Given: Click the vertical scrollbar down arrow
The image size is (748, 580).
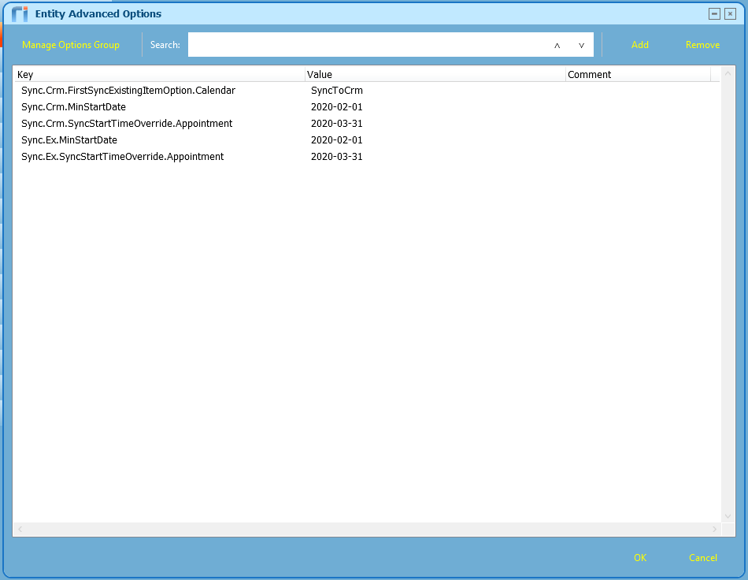Looking at the screenshot, I should pos(728,516).
